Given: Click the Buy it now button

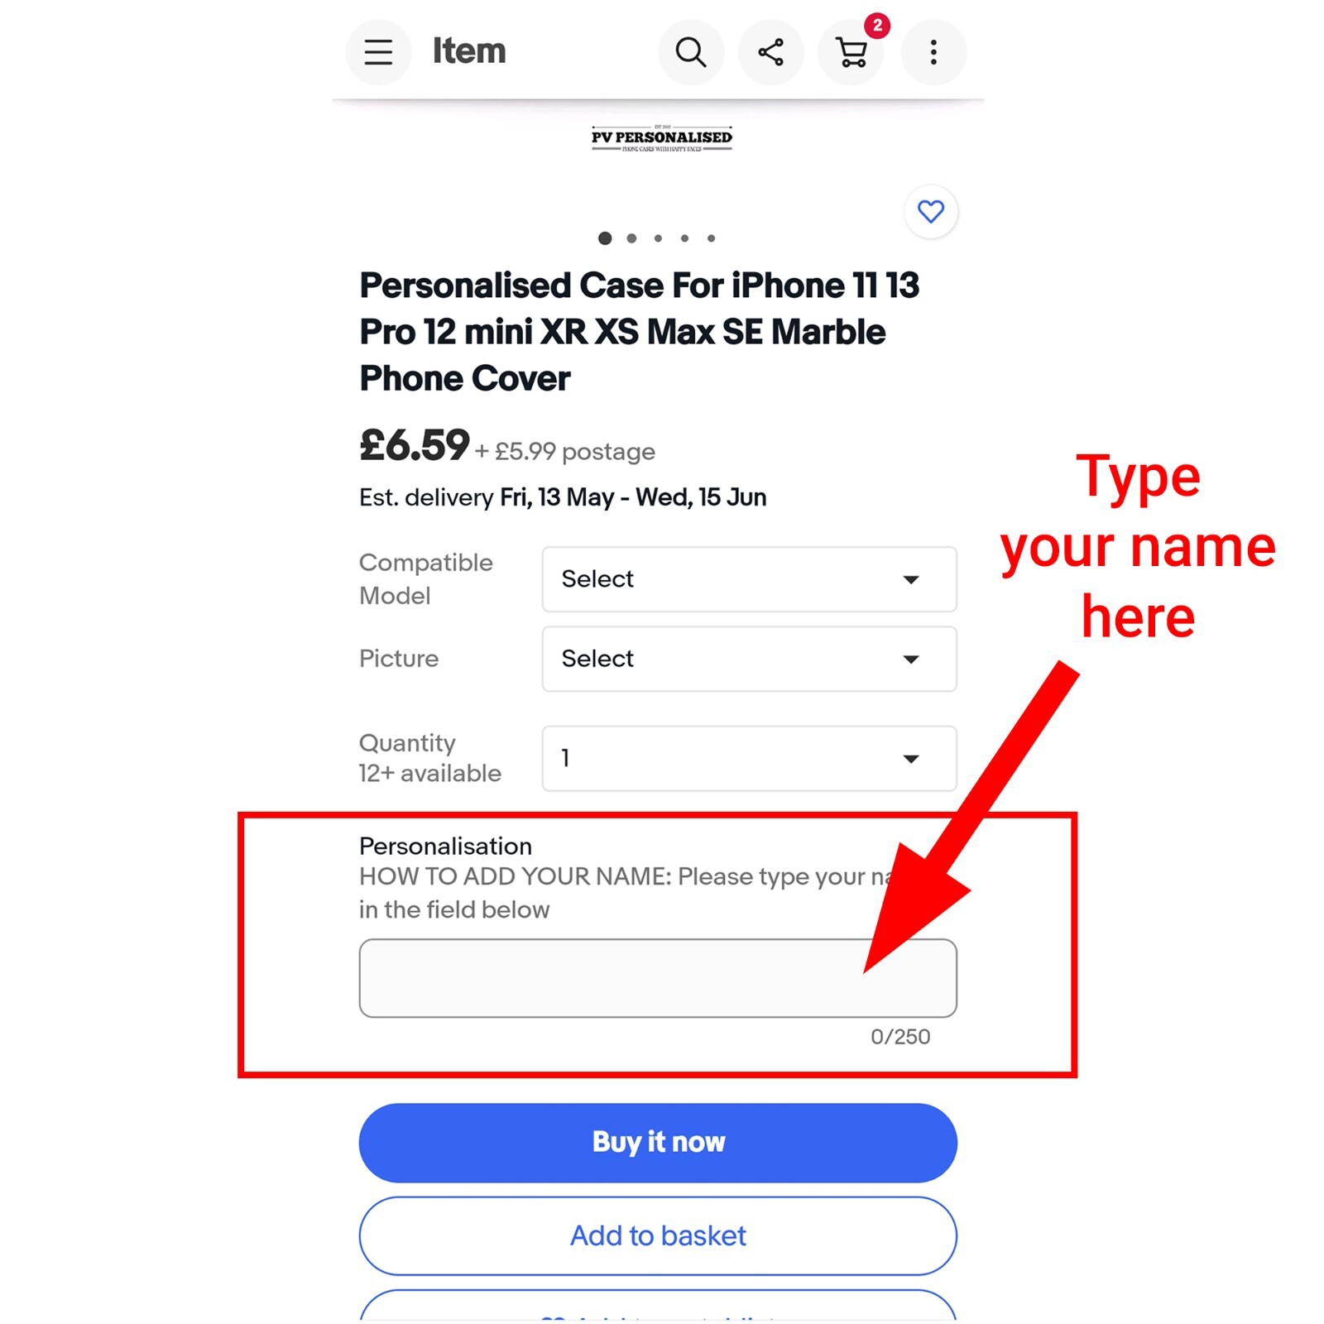Looking at the screenshot, I should pos(658,1142).
